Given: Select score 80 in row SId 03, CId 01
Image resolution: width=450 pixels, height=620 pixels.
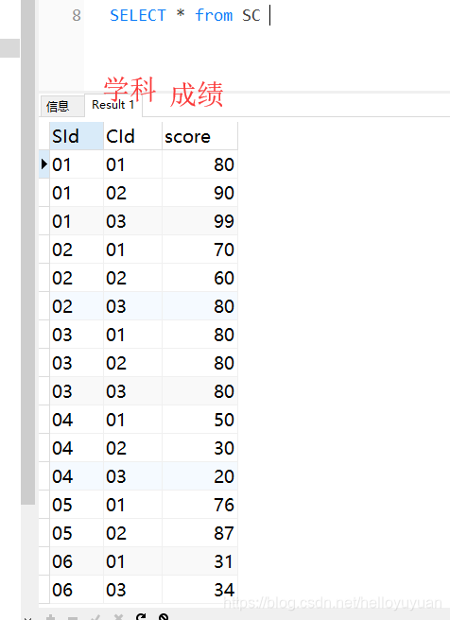Looking at the screenshot, I should pyautogui.click(x=199, y=335).
